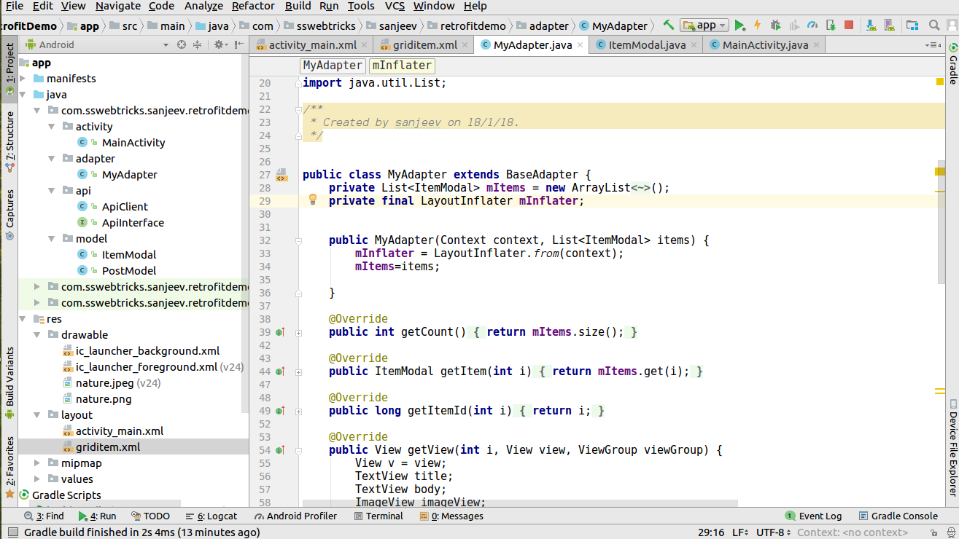This screenshot has height=539, width=959.
Task: Switch to MainActivity.java tab
Action: pos(765,45)
